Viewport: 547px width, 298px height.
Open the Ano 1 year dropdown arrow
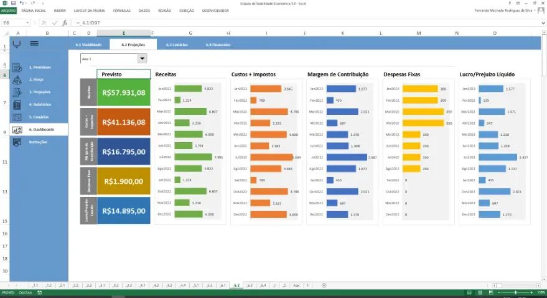pyautogui.click(x=142, y=58)
